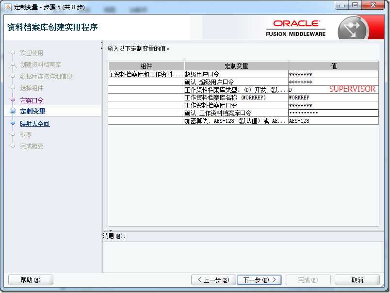Click the 超级用户口令 variable label

[202, 74]
